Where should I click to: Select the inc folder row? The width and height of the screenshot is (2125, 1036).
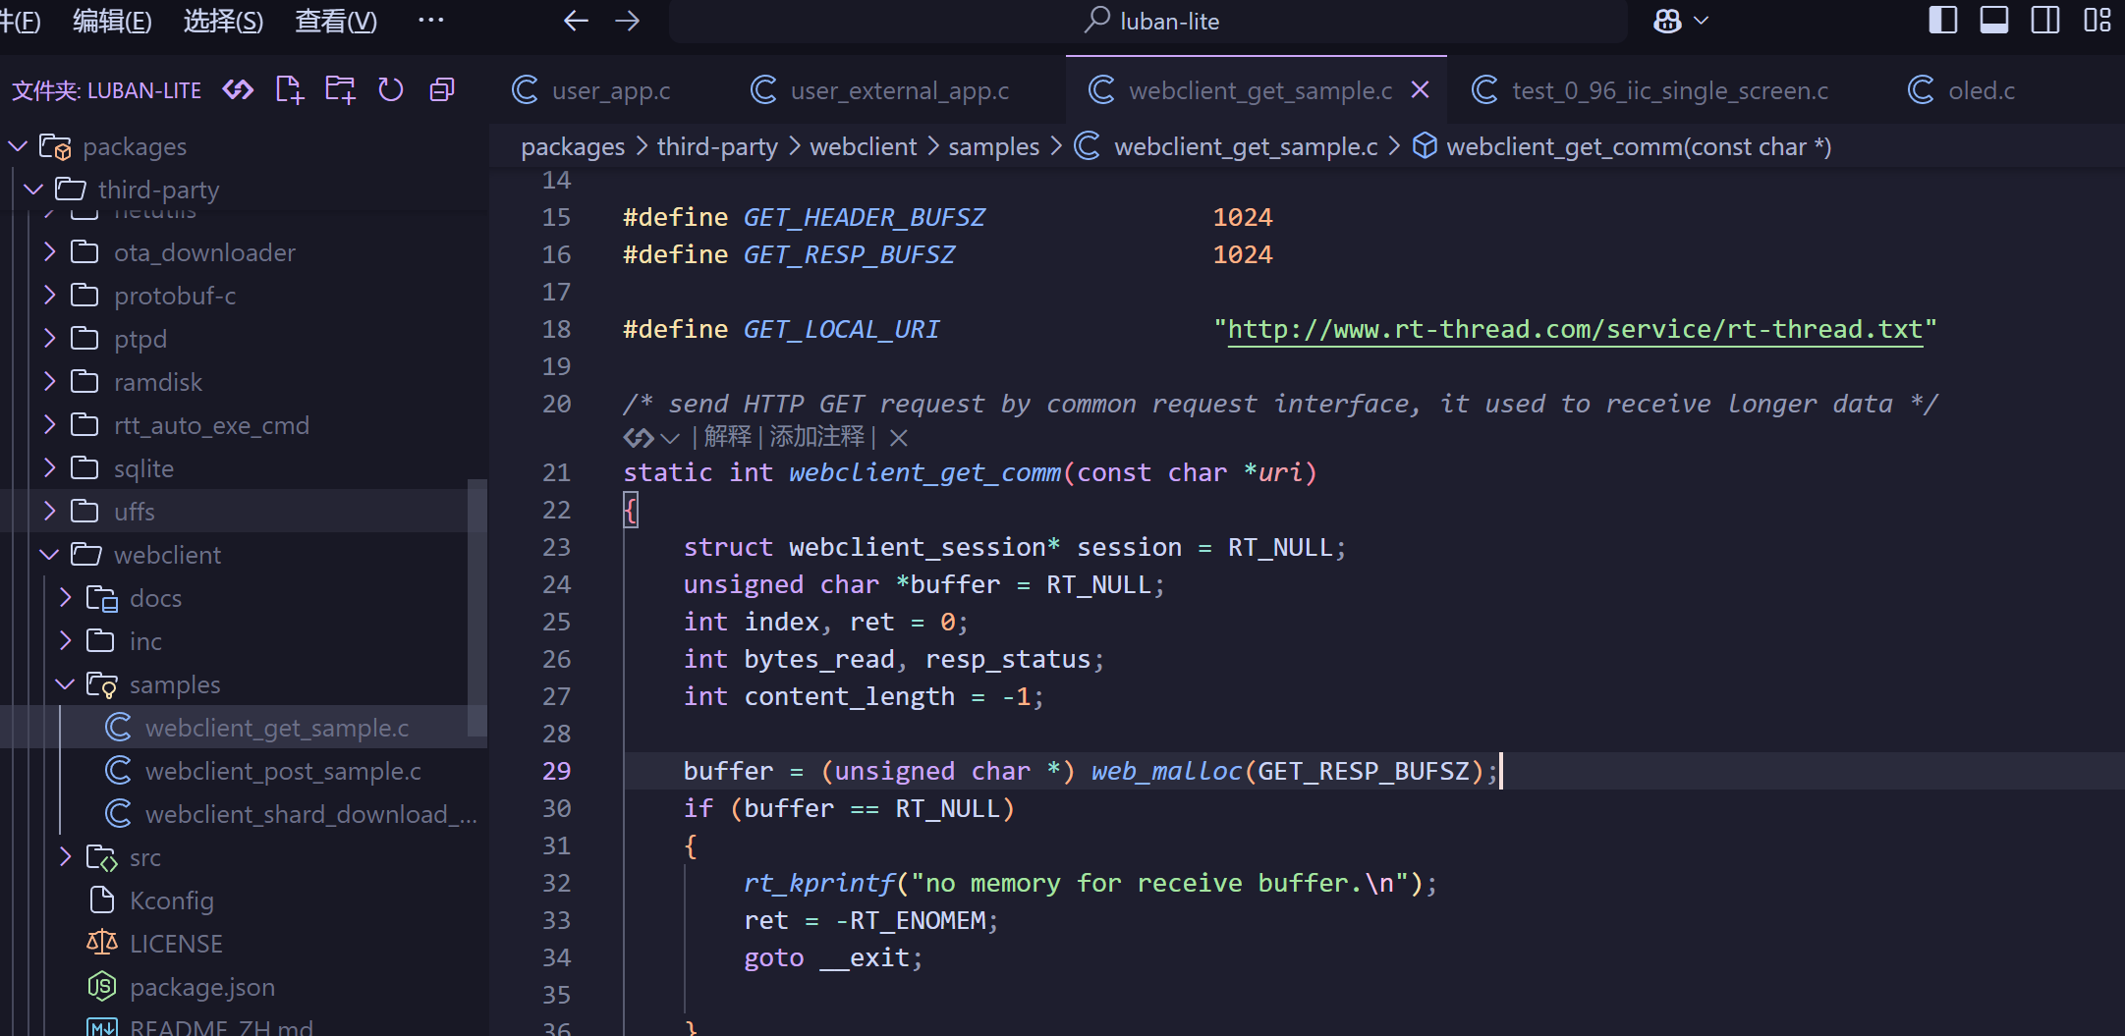click(x=244, y=641)
